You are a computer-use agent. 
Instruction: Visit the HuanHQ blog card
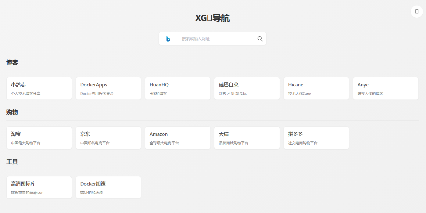pyautogui.click(x=178, y=88)
